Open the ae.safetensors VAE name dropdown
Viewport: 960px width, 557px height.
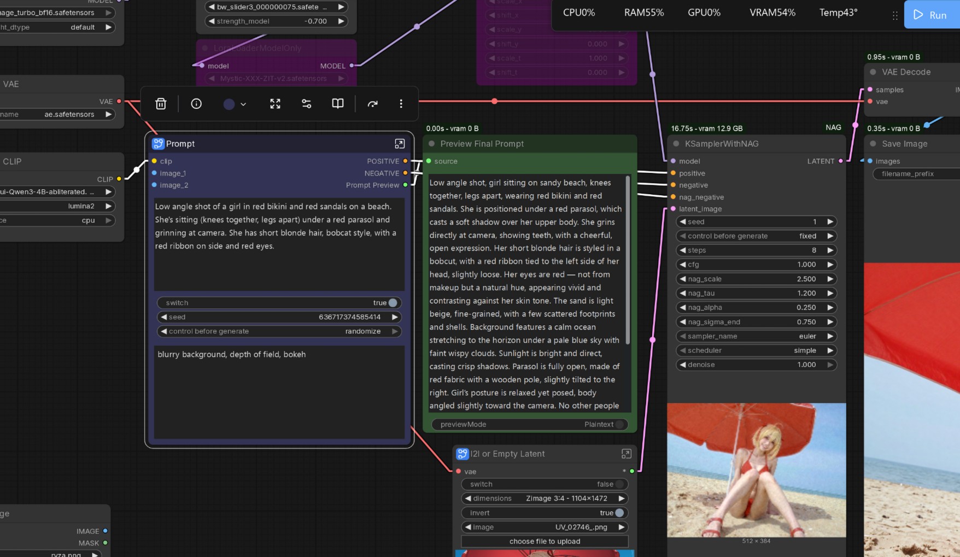(x=57, y=114)
